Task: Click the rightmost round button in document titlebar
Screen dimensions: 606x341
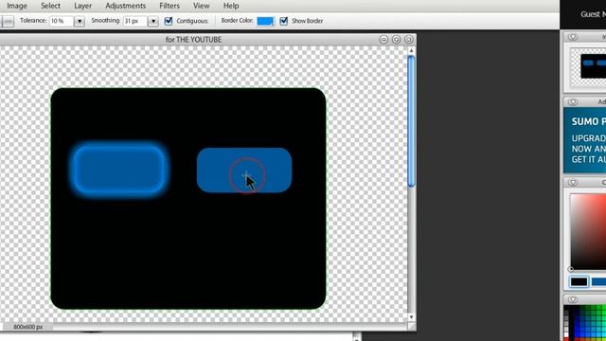Action: [x=408, y=40]
